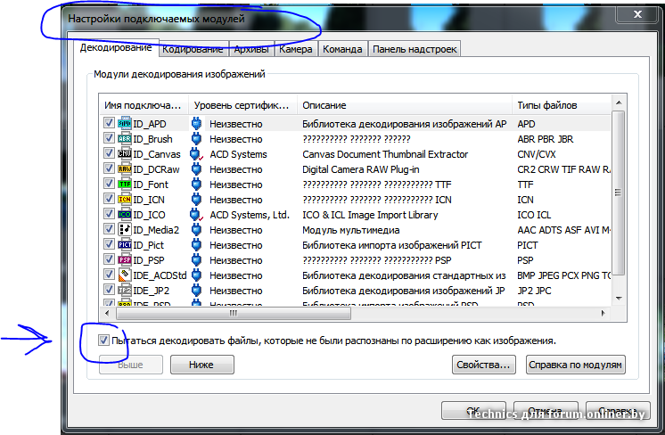The width and height of the screenshot is (665, 435).
Task: Click certification plug icon in ID_DCRaw row
Action: [196, 168]
